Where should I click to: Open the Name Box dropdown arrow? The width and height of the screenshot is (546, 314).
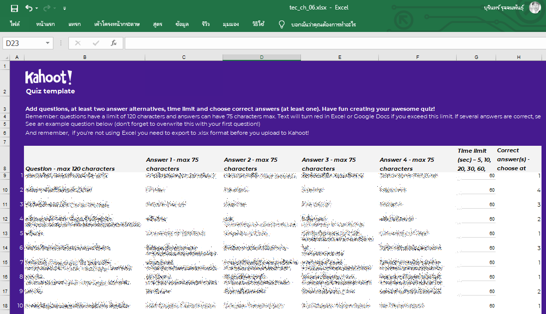pyautogui.click(x=48, y=43)
